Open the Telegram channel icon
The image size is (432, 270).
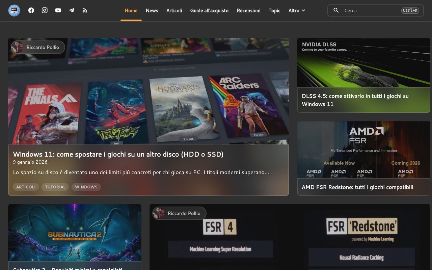72,10
